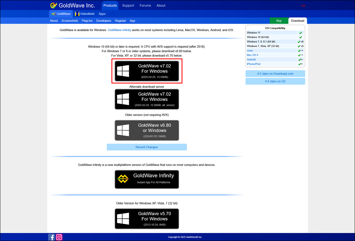Download GoldWave v7.02 from alternate server
355x241 pixels.
tap(147, 99)
